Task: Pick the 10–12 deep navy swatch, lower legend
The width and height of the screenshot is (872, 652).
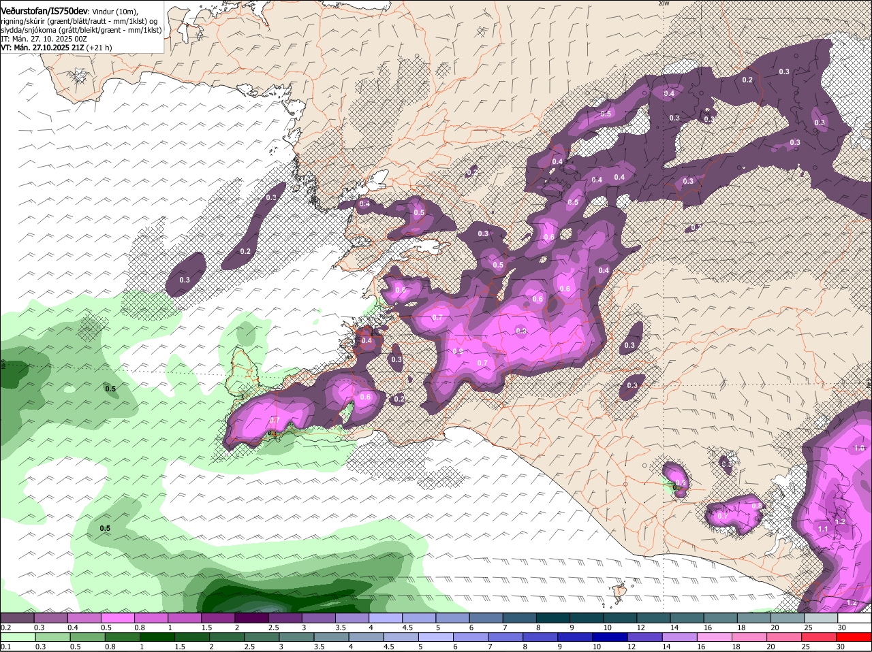Action: pos(611,636)
